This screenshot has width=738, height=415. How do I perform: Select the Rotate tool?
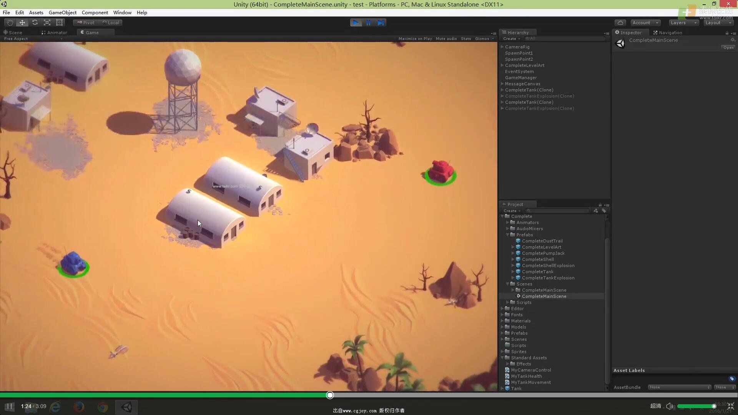tap(35, 23)
